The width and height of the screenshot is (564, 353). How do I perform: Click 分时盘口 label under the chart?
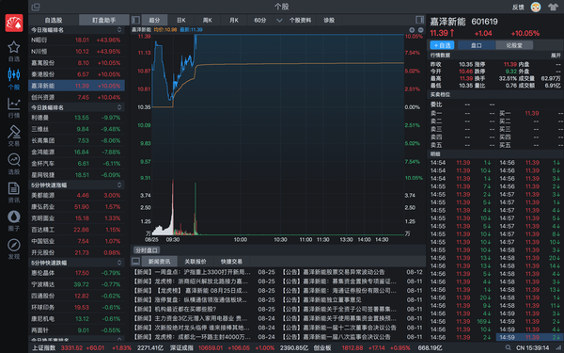[147, 250]
